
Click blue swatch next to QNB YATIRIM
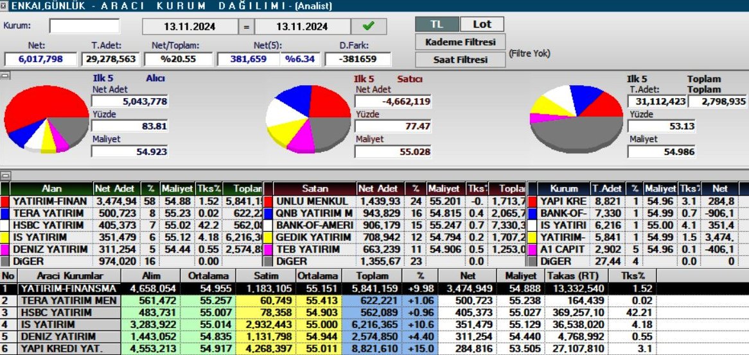(x=269, y=213)
